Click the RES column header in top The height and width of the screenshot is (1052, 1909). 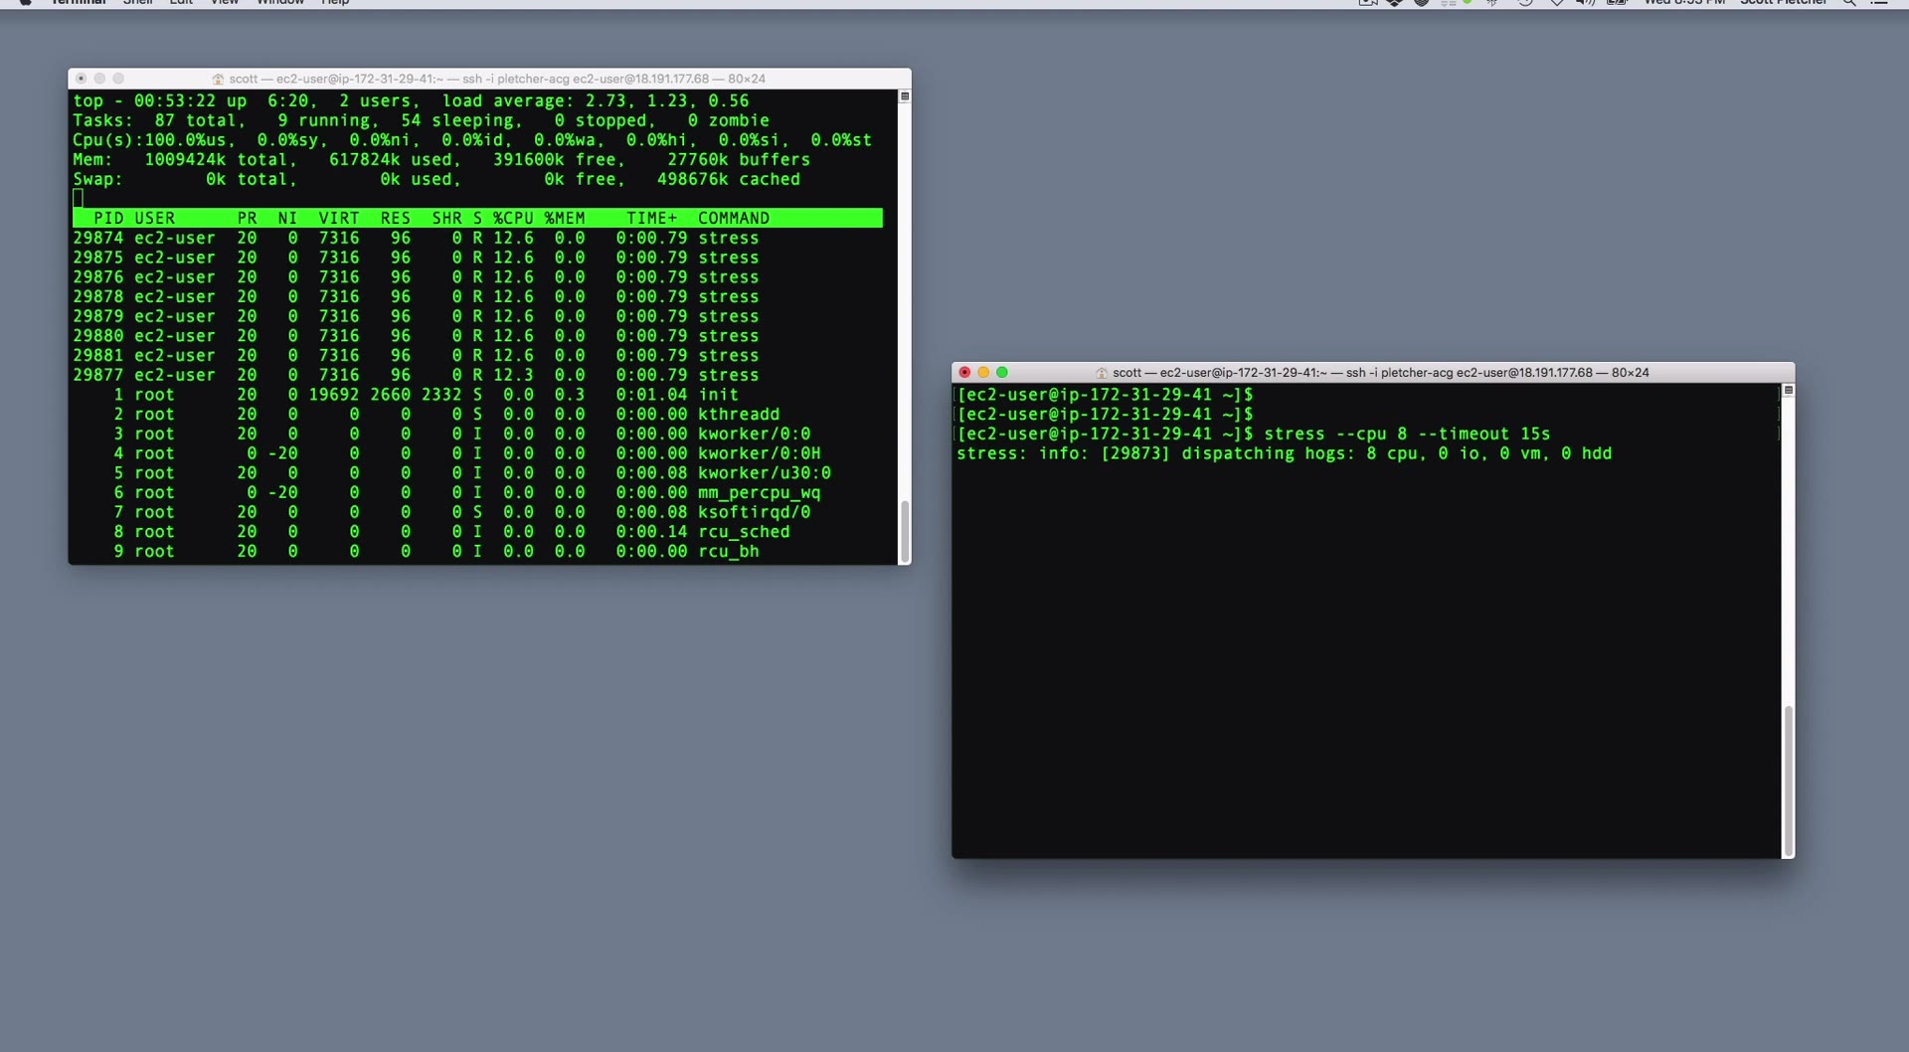pos(396,219)
